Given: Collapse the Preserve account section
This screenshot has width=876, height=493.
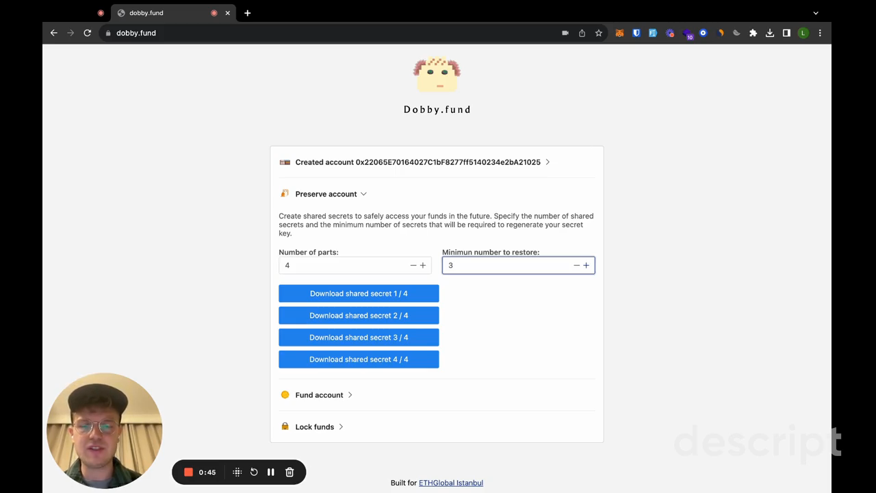Looking at the screenshot, I should click(x=323, y=194).
